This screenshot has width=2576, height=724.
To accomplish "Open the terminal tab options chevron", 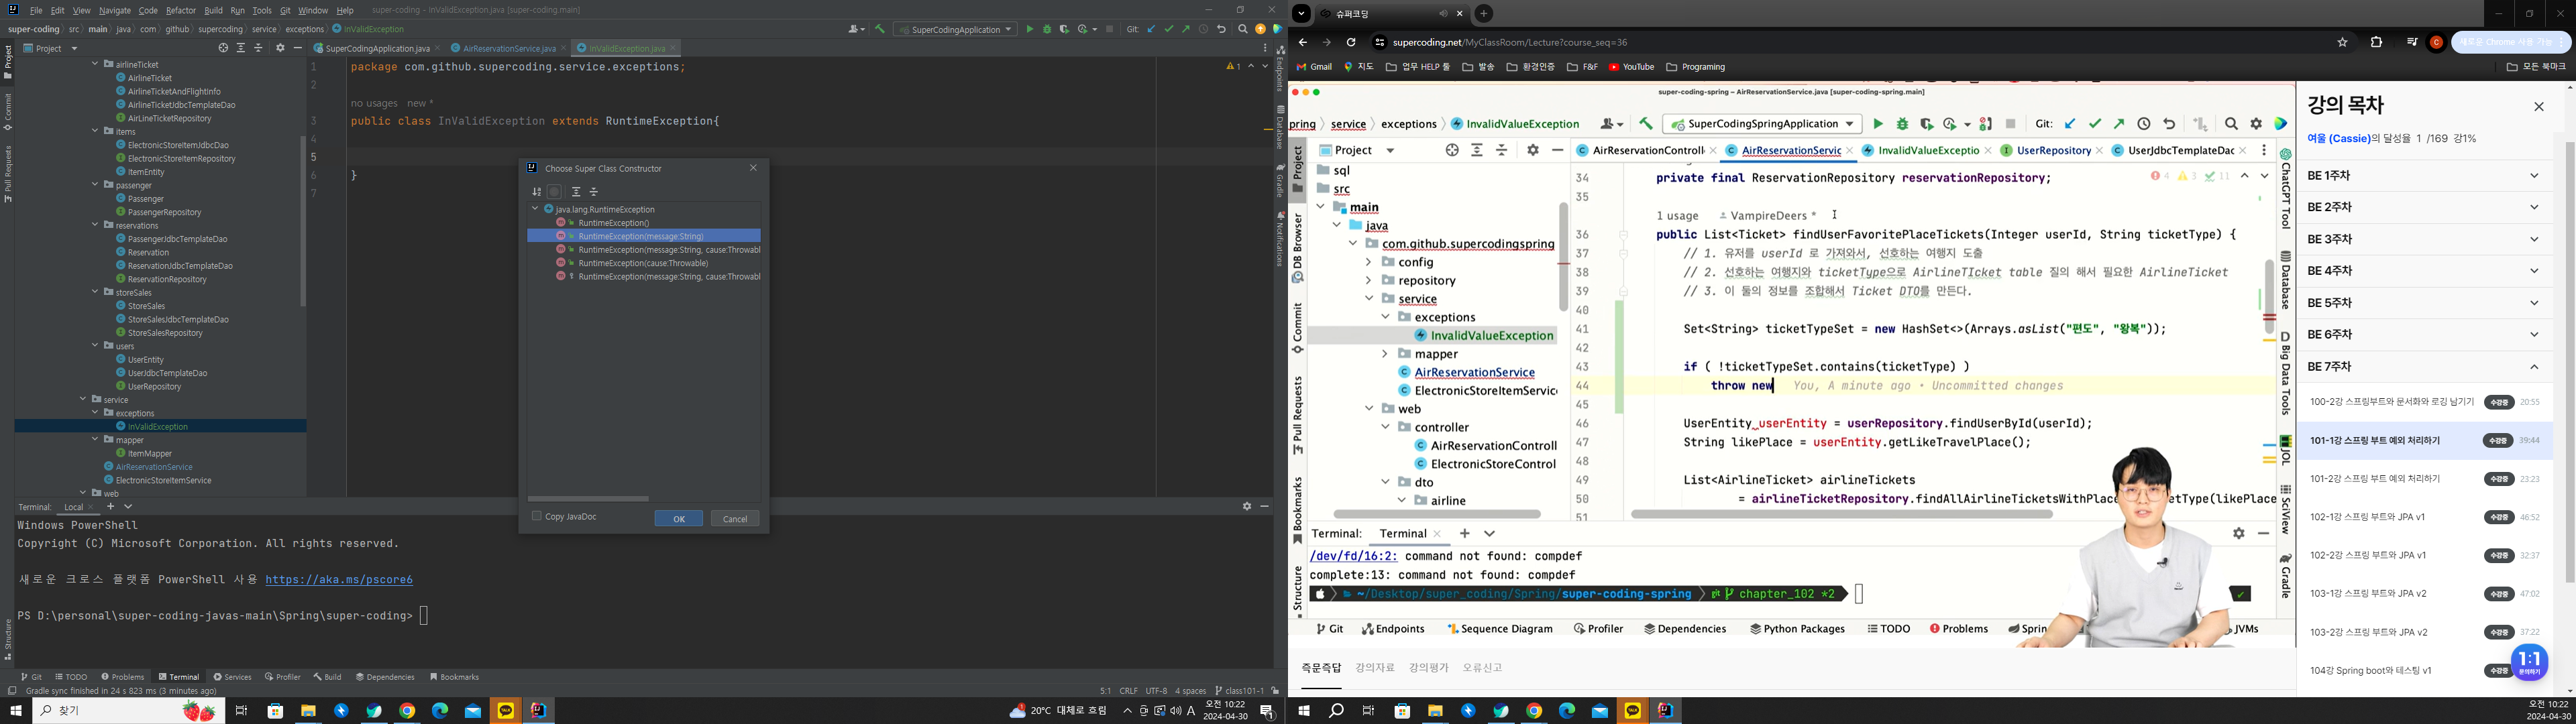I will click(128, 507).
